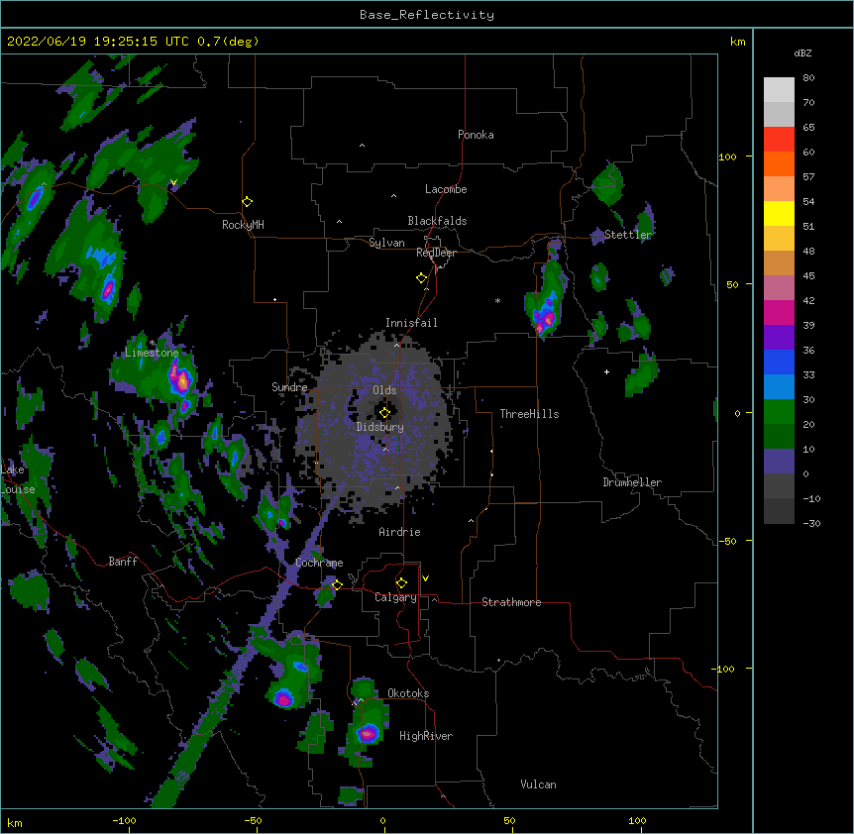The width and height of the screenshot is (854, 834).
Task: Click the yellow diamond marker beside Cochrane
Action: click(x=337, y=584)
